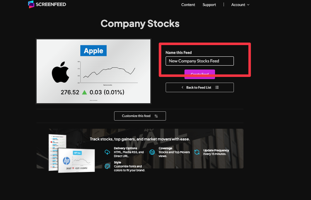Image resolution: width=311 pixels, height=200 pixels.
Task: Click the list icon beside Back to Feed List
Action: (217, 87)
